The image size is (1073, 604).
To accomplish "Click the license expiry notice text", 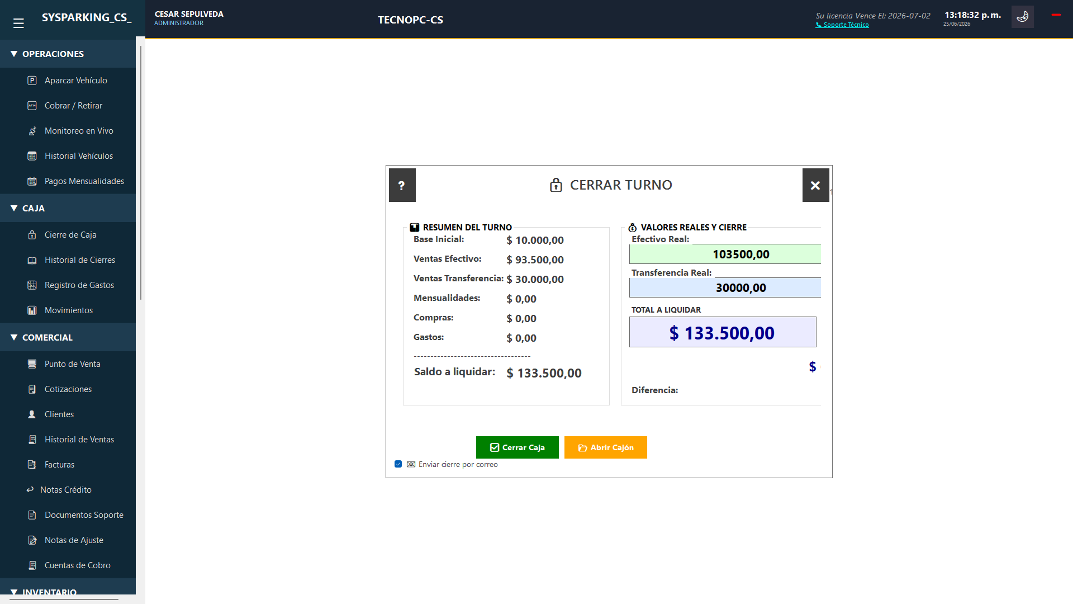I will pos(873,16).
